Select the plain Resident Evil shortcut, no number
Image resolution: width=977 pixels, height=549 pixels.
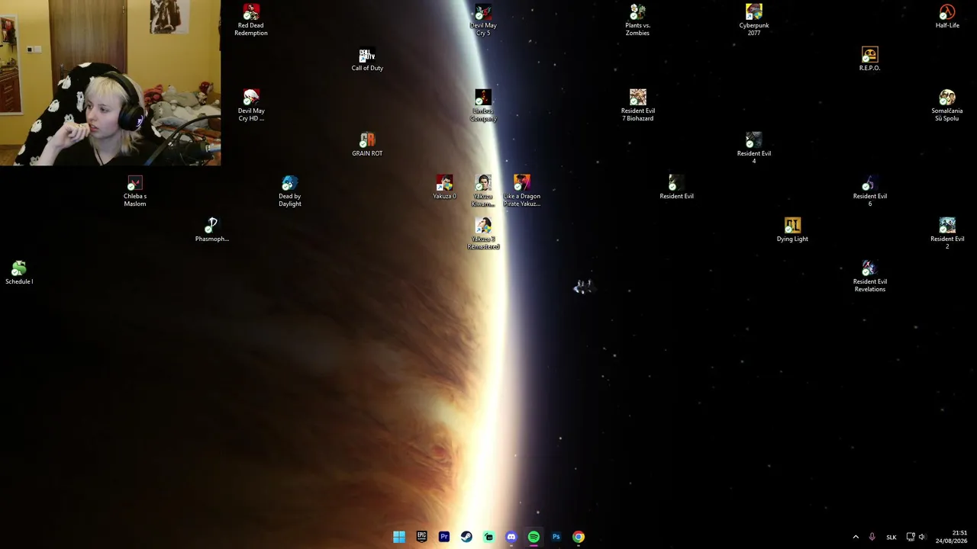tap(676, 188)
